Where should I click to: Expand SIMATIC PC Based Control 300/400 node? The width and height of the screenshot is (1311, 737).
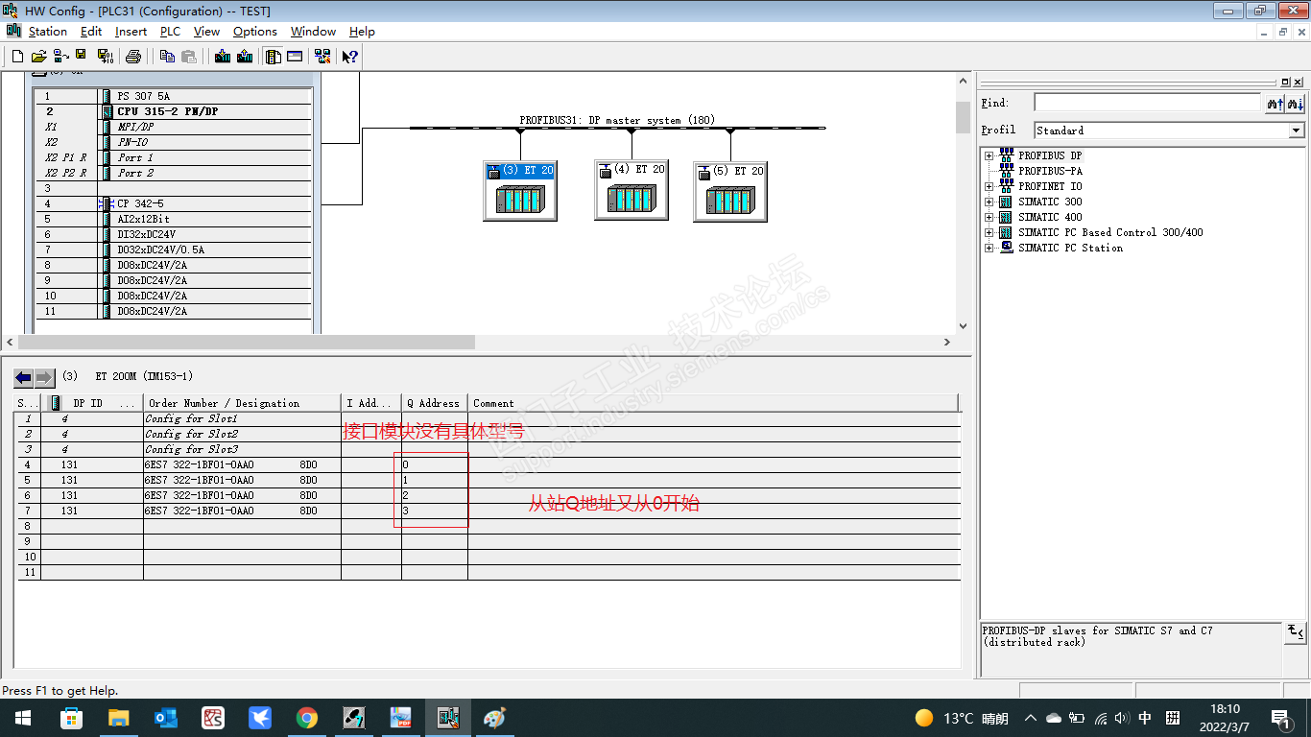tap(989, 232)
